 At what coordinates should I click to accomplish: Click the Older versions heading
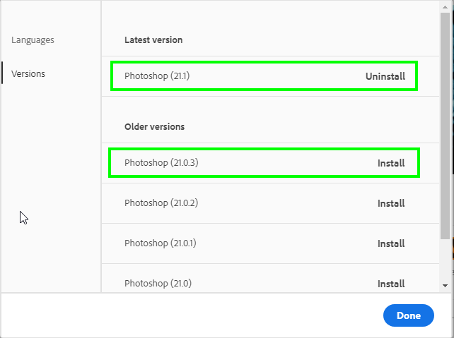click(154, 127)
